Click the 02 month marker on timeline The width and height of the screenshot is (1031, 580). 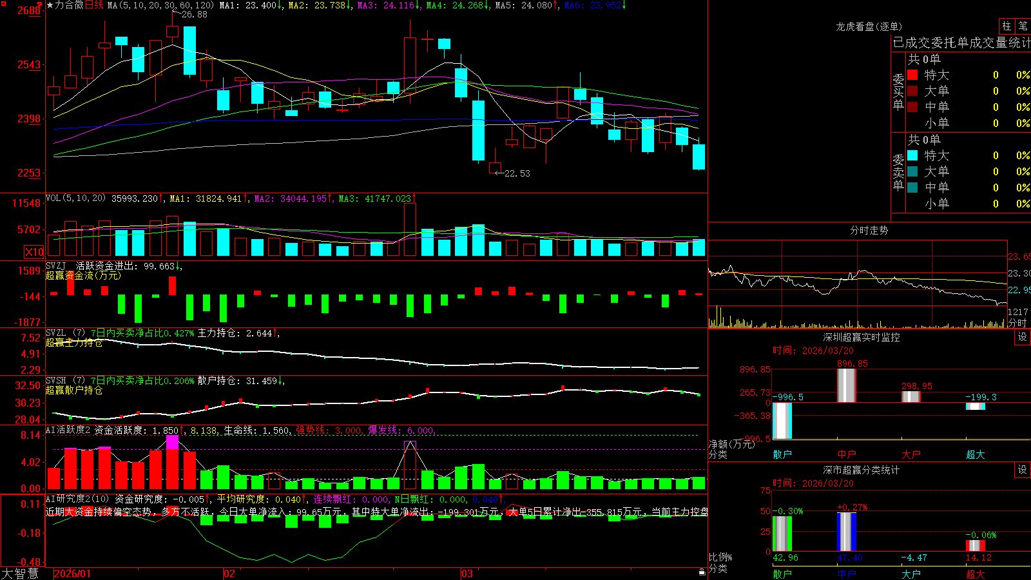tap(229, 574)
